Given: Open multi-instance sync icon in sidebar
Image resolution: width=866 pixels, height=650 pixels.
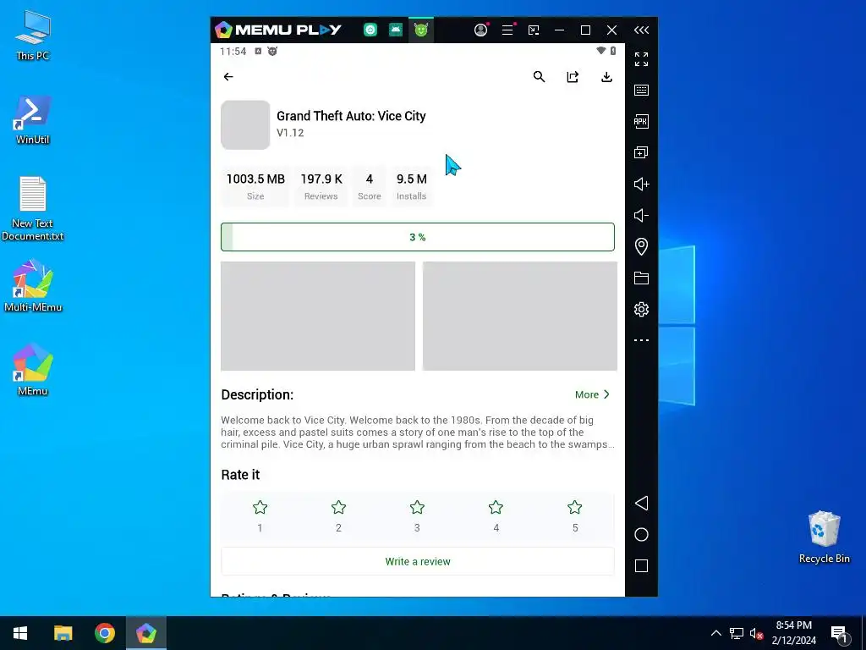Looking at the screenshot, I should coord(641,152).
